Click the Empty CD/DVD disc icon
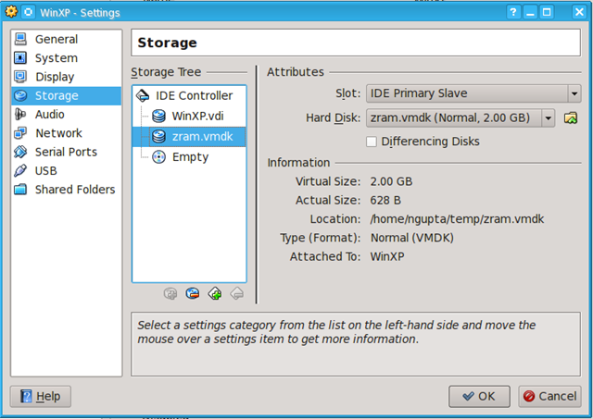 click(x=158, y=157)
